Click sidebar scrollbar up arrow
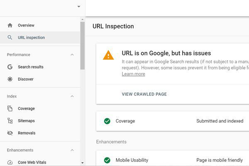Image resolution: width=249 pixels, height=166 pixels. click(x=83, y=20)
